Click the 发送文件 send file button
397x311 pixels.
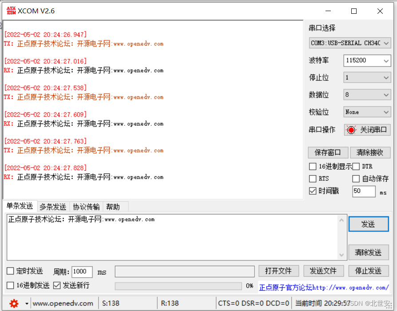tap(323, 271)
